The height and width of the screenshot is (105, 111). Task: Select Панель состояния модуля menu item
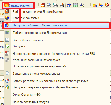(57, 102)
